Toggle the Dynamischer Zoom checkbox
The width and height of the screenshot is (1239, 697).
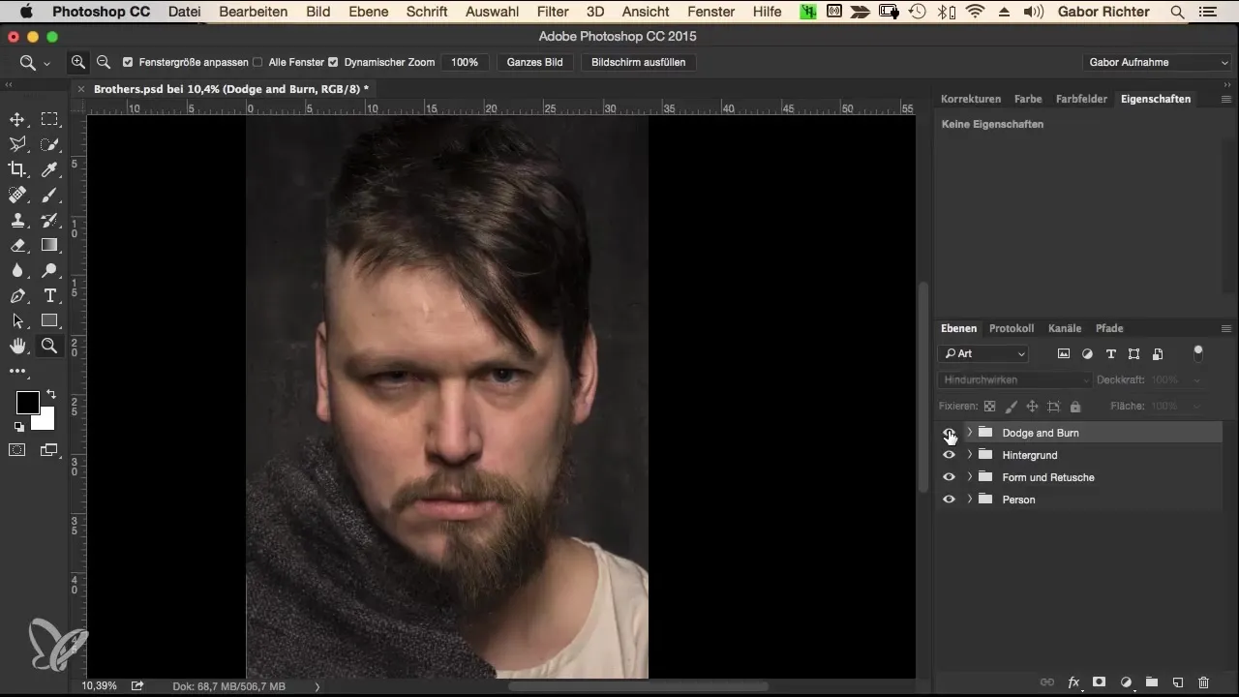(x=333, y=62)
